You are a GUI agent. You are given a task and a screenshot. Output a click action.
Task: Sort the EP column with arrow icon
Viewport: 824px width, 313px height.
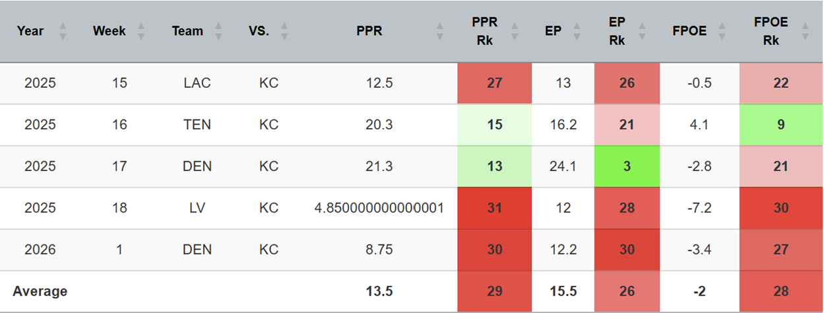point(579,31)
